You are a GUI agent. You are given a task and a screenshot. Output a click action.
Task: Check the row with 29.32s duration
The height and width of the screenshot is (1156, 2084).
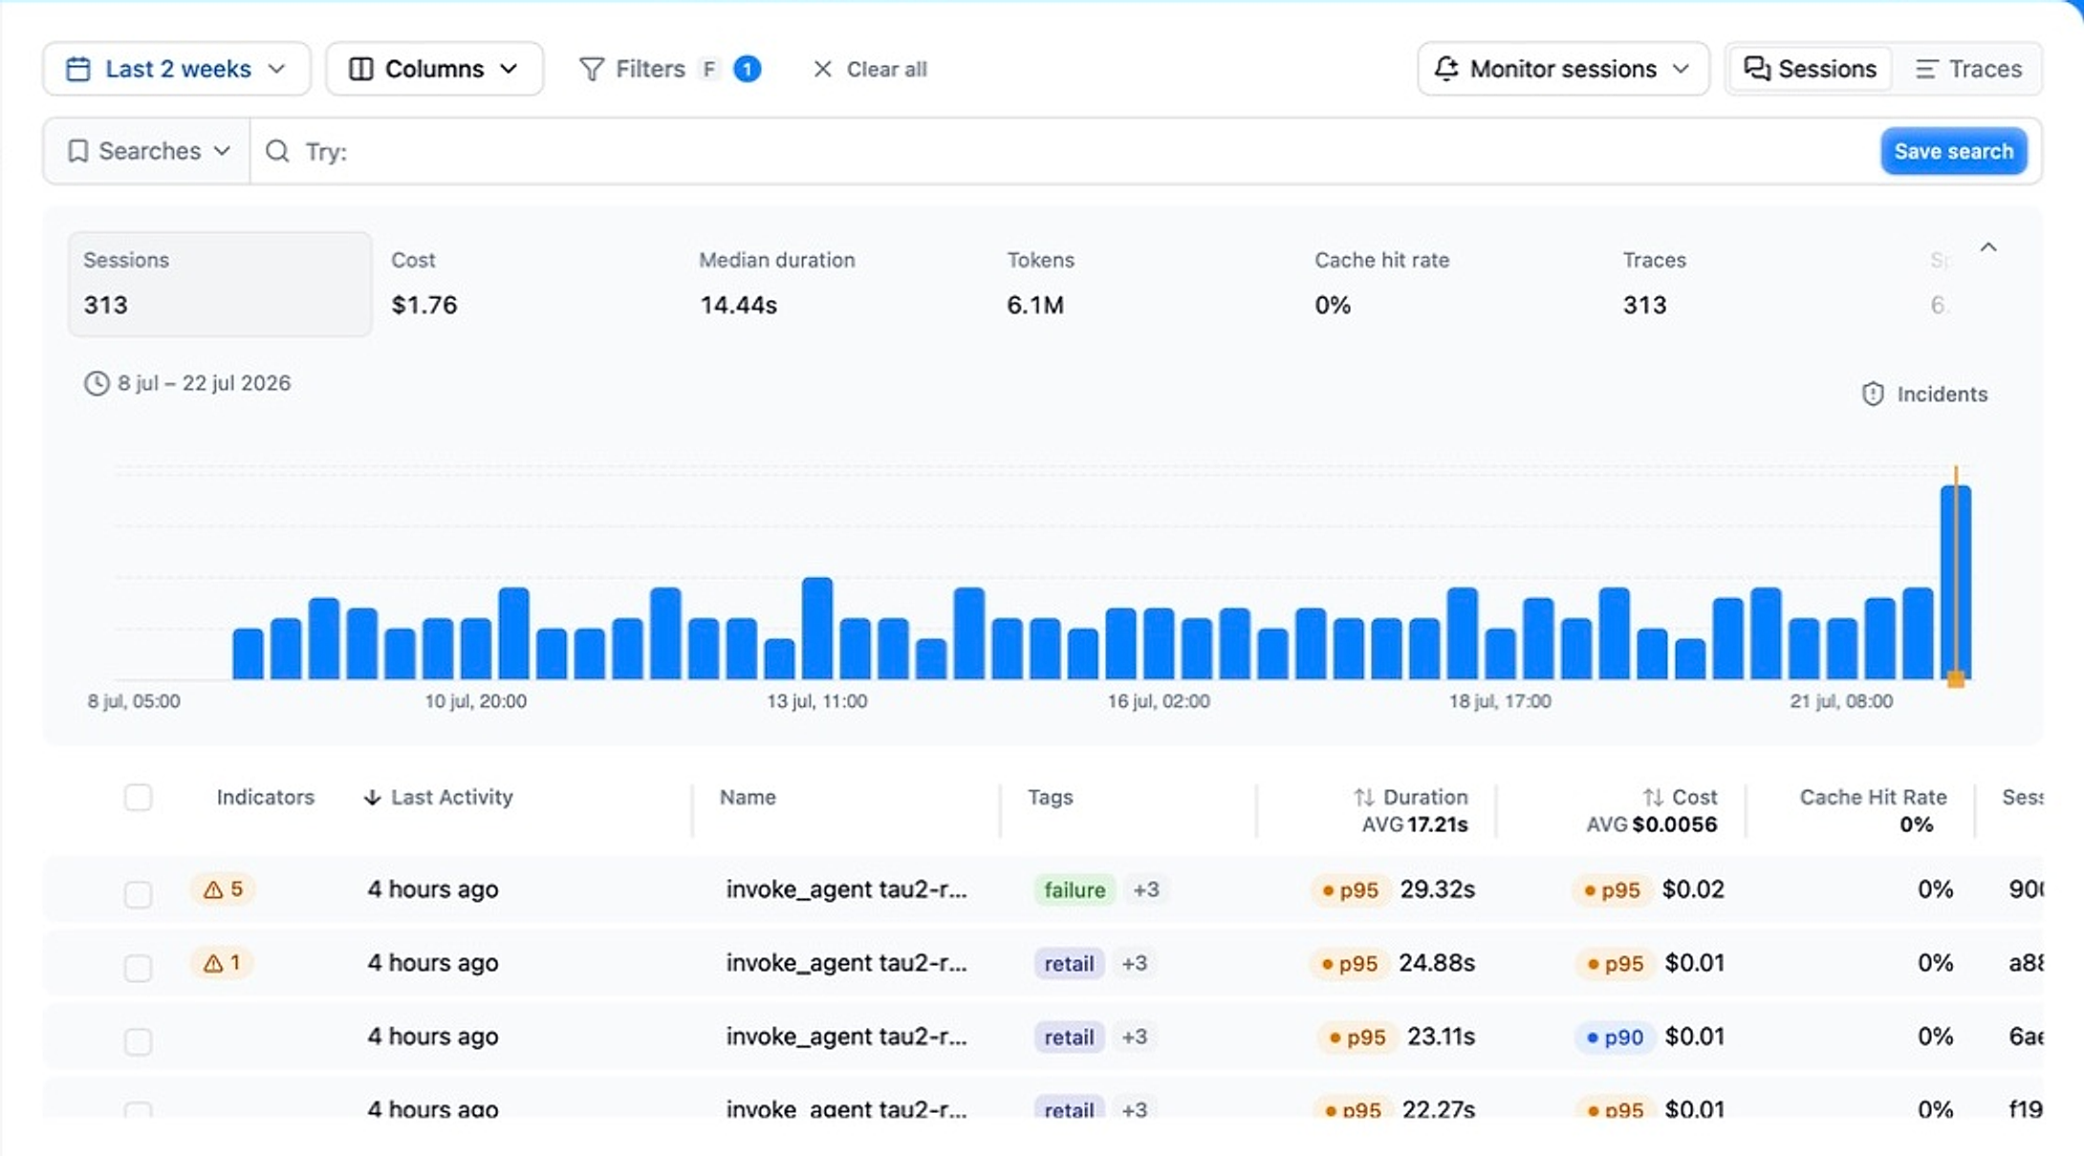(x=138, y=894)
